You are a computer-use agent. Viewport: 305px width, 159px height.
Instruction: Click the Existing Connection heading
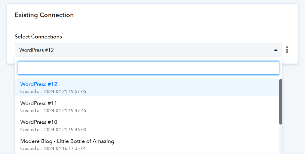[x=44, y=15]
